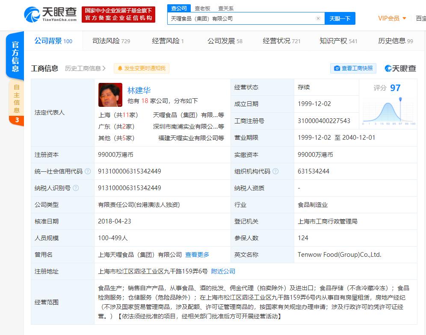426x335 pixels.
Task: Click the 成立日期 value 1999-12-02
Action: pyautogui.click(x=314, y=104)
